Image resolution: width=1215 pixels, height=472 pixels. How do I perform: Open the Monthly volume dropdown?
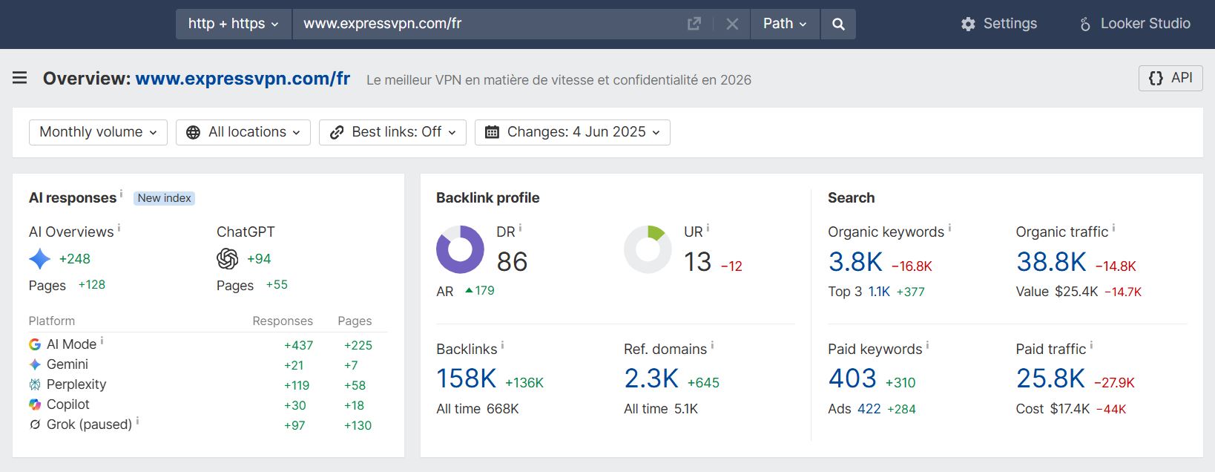click(x=98, y=132)
